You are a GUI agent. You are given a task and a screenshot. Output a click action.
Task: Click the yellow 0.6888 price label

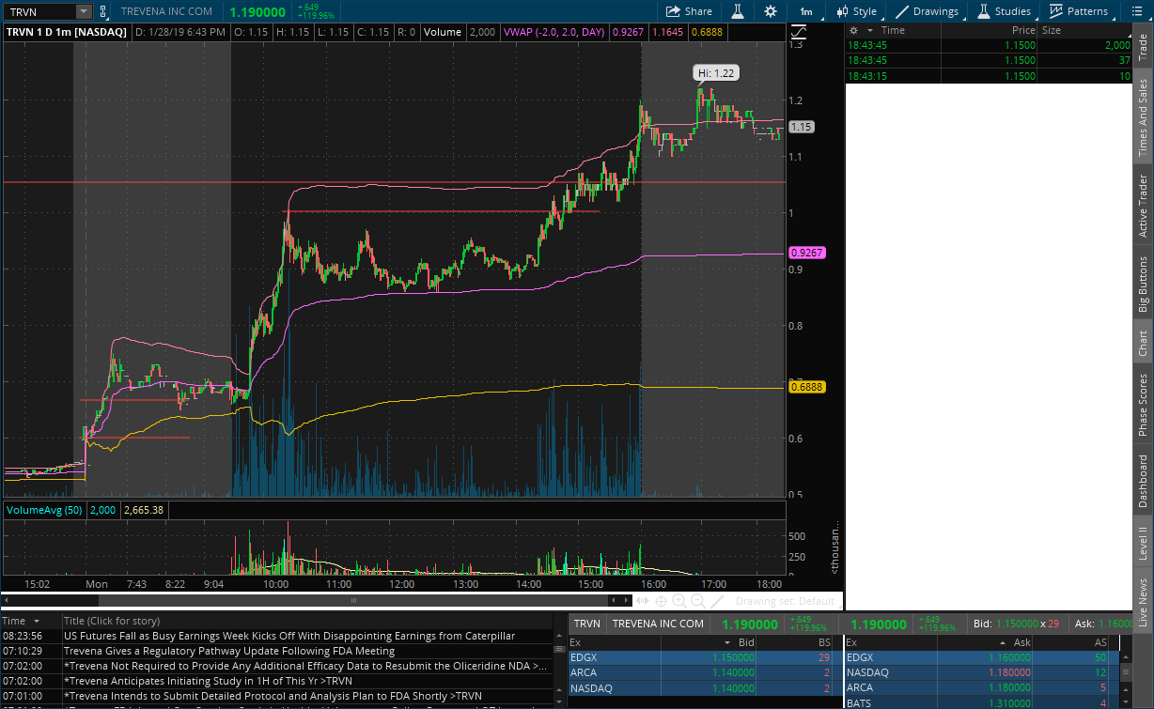pos(807,387)
